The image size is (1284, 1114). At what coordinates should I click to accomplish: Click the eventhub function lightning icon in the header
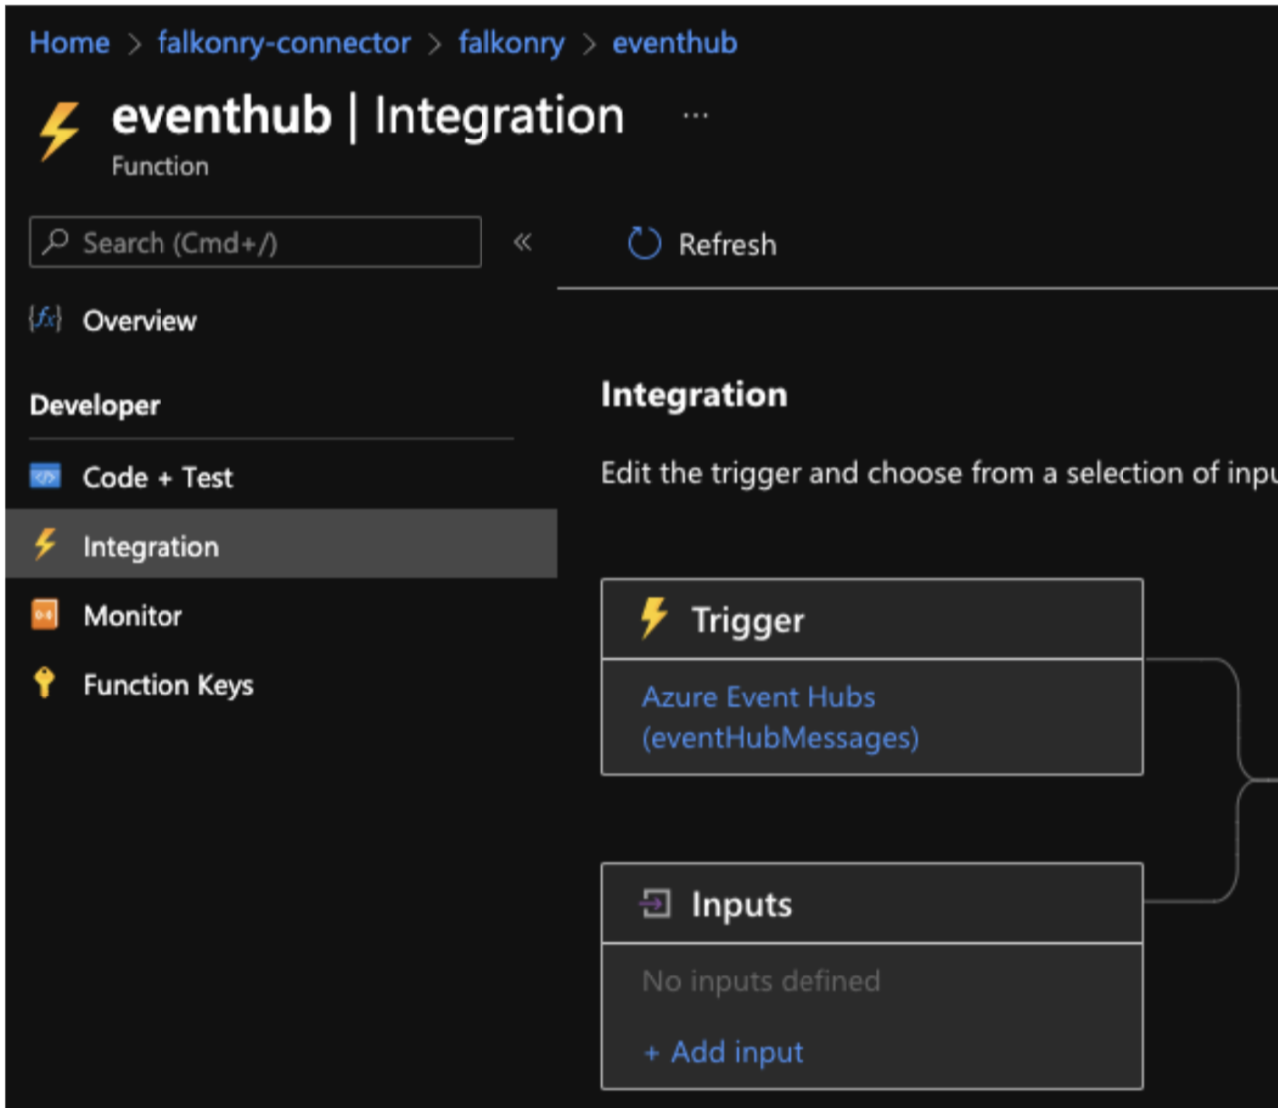pyautogui.click(x=59, y=132)
